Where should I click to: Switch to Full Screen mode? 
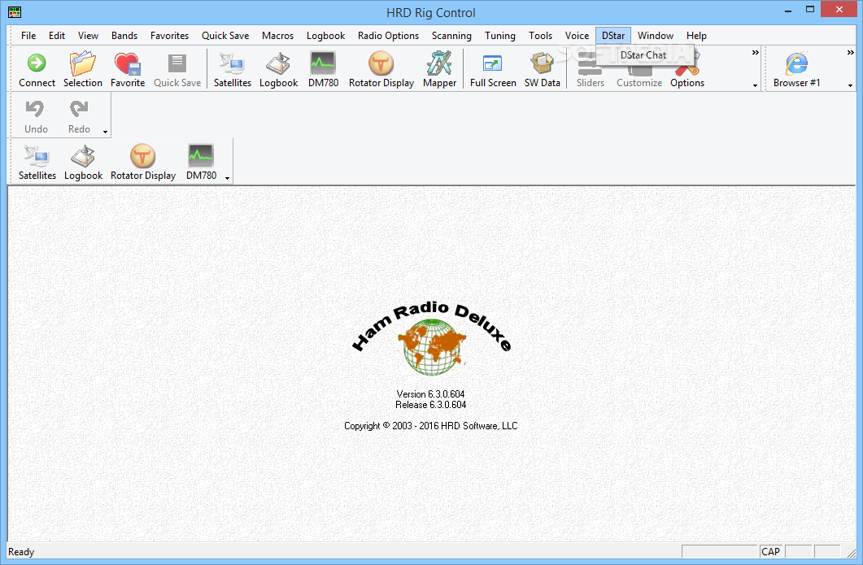coord(493,63)
